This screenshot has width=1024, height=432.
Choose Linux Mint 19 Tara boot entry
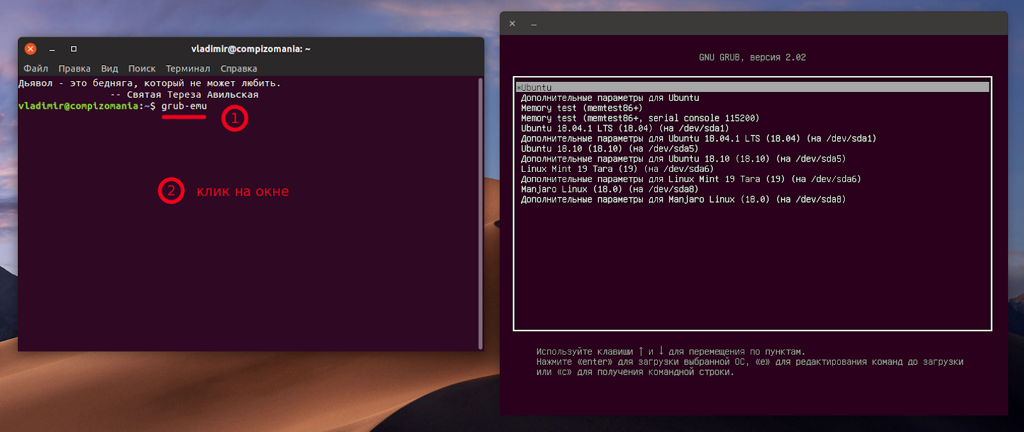[616, 169]
